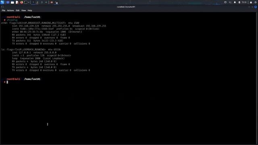Switch to workspace 1
This screenshot has height=145, width=258.
point(33,2)
